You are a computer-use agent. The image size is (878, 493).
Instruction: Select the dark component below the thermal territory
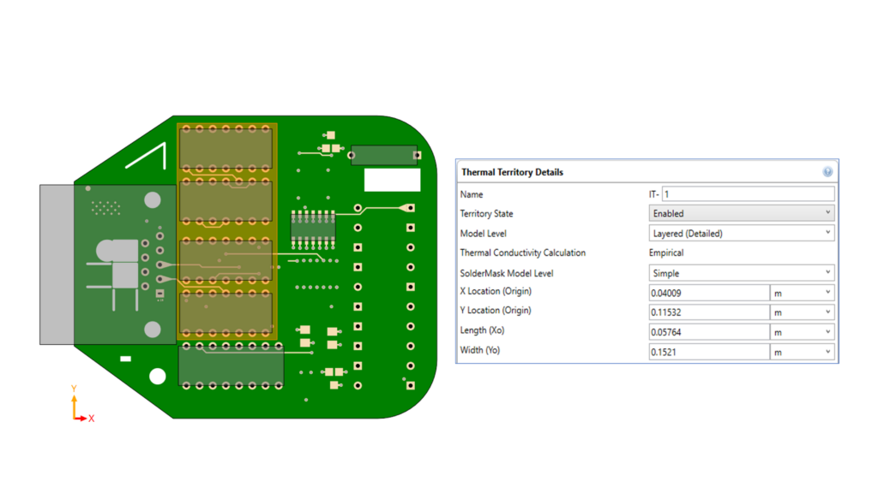231,365
